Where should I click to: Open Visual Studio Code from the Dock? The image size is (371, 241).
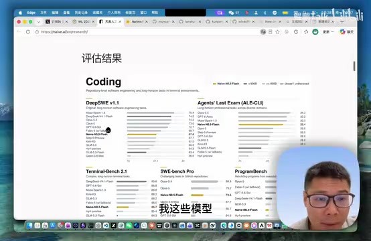106,226
